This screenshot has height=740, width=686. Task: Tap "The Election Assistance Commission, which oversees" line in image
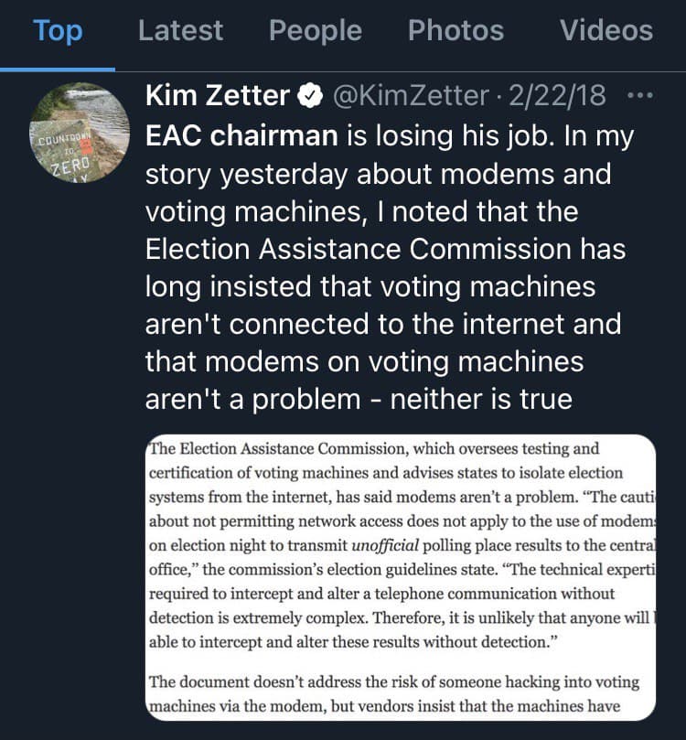pos(374,449)
